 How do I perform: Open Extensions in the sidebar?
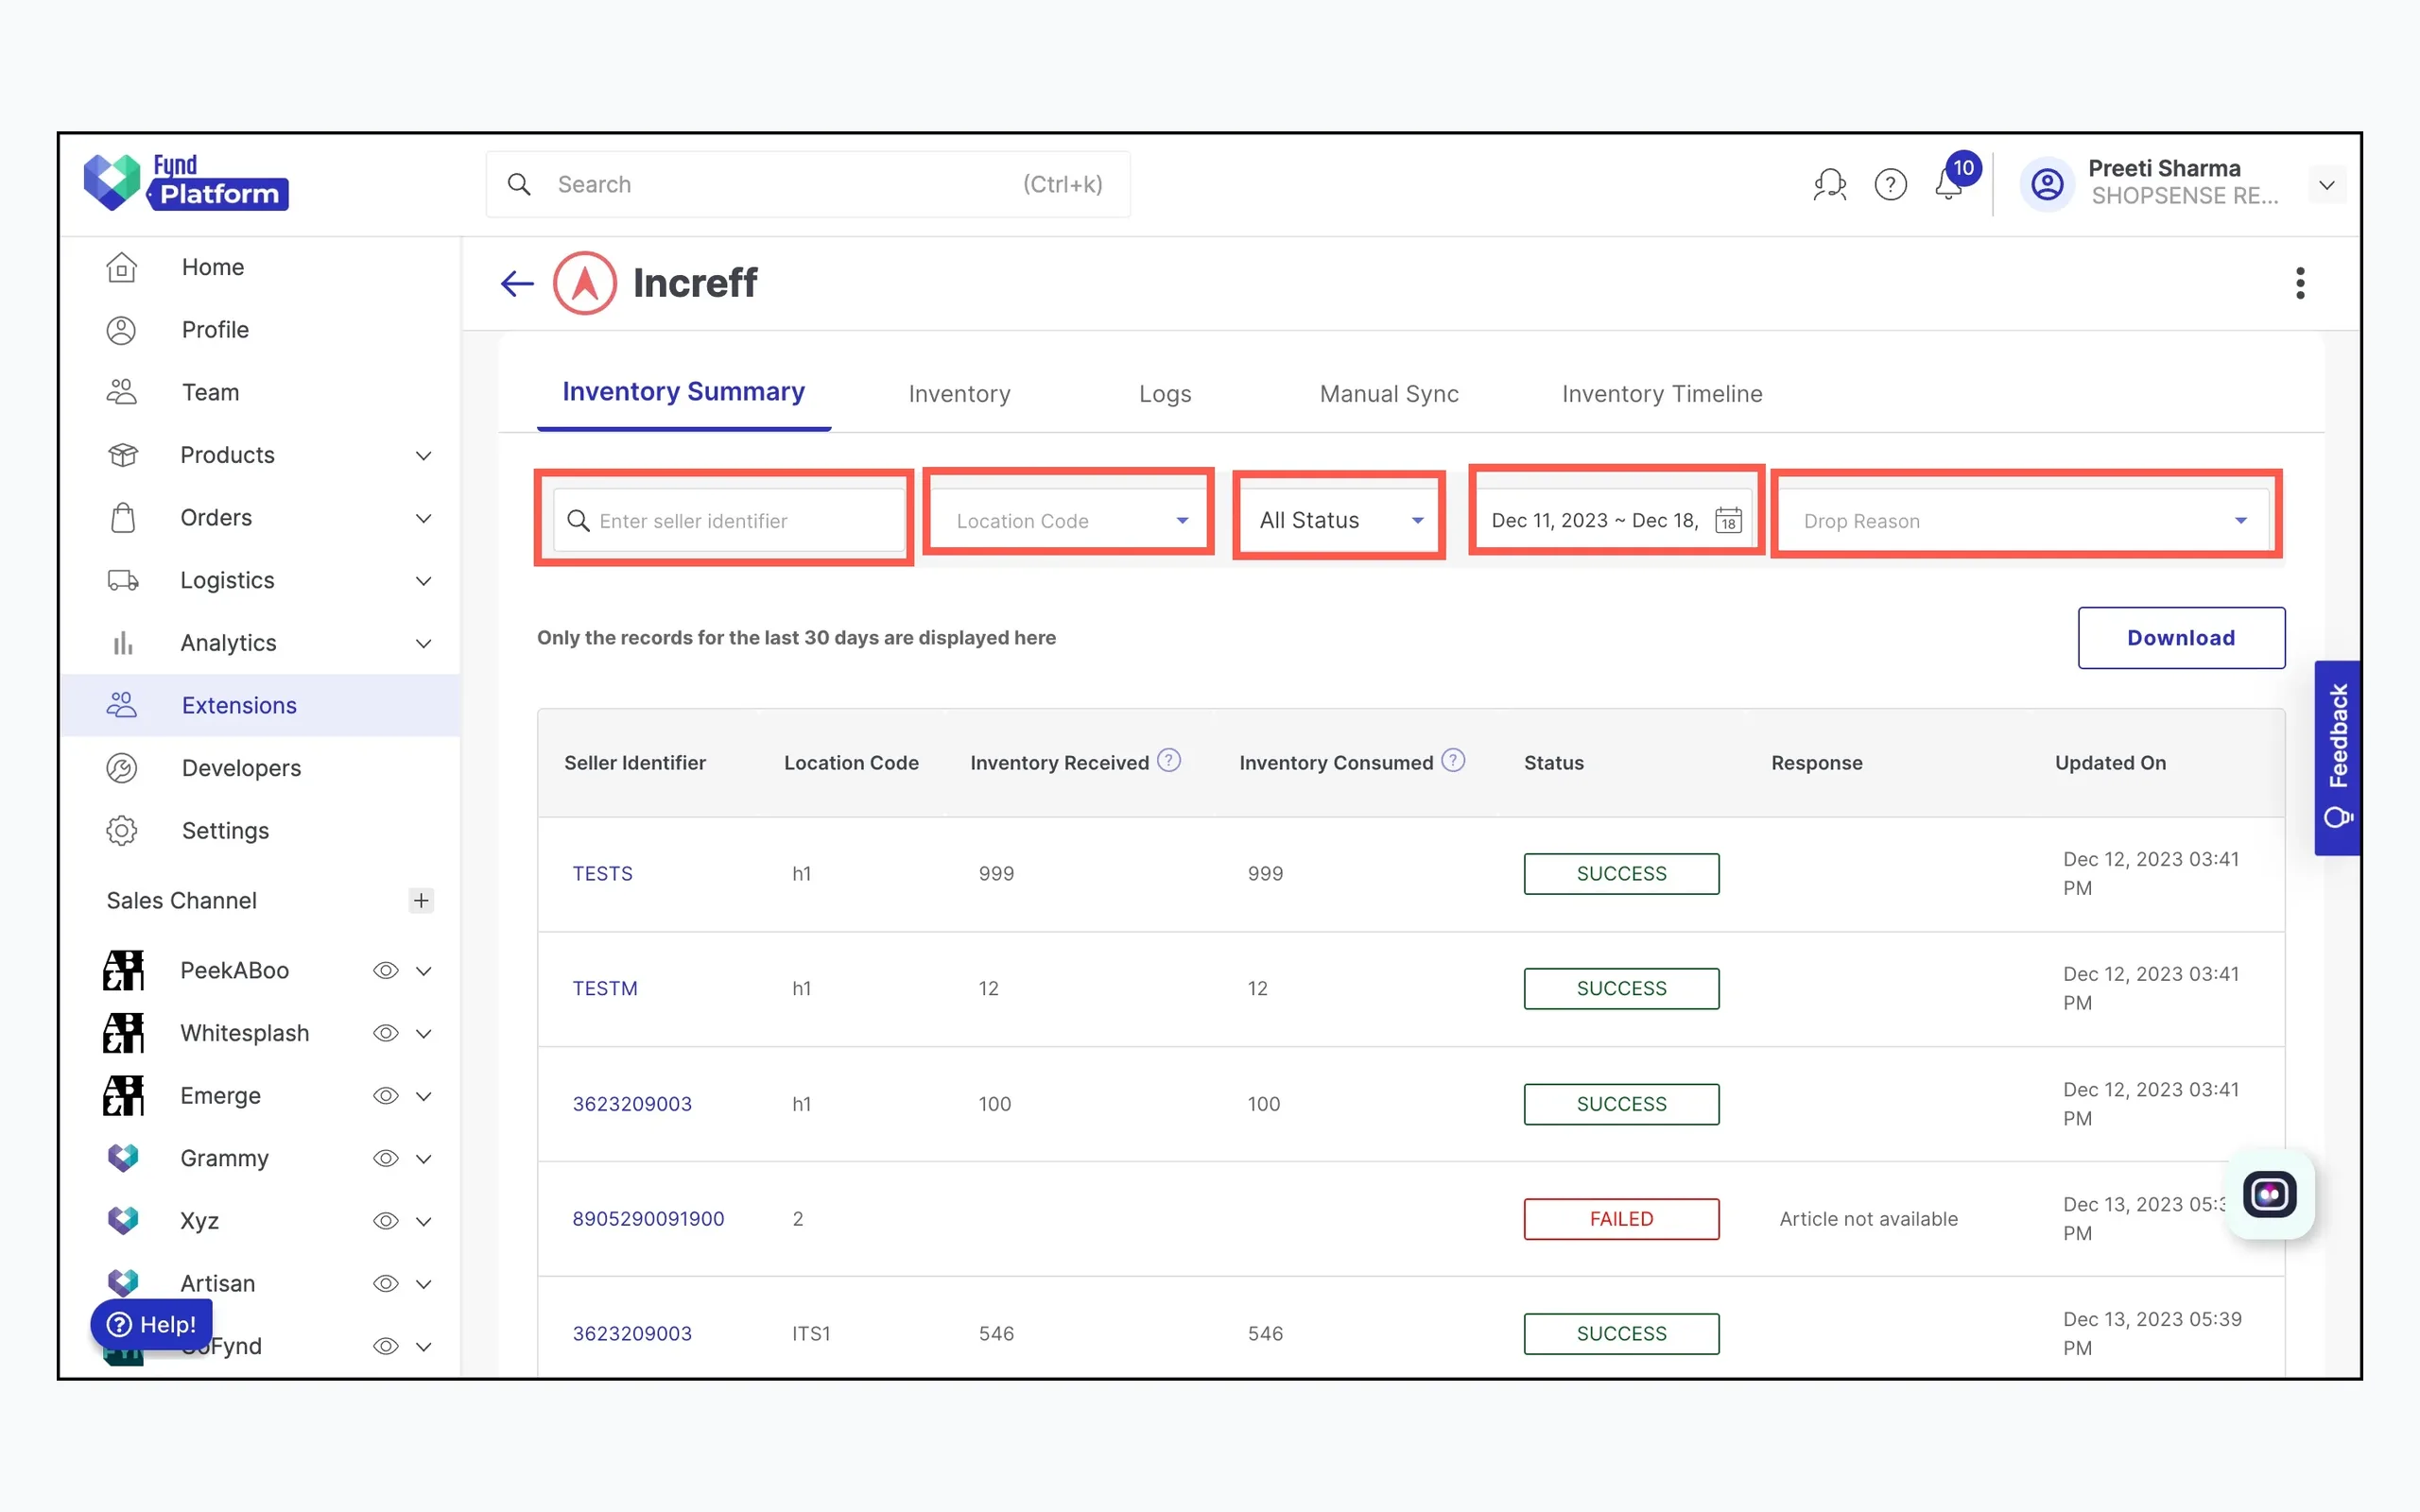[x=260, y=705]
